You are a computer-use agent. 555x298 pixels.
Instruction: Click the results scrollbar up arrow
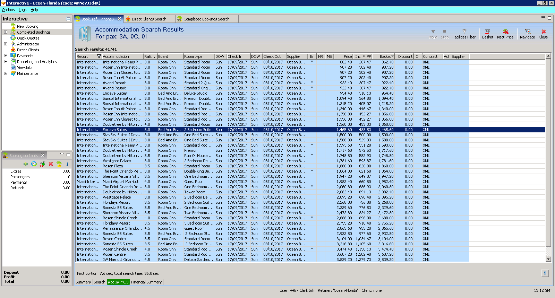(x=548, y=56)
